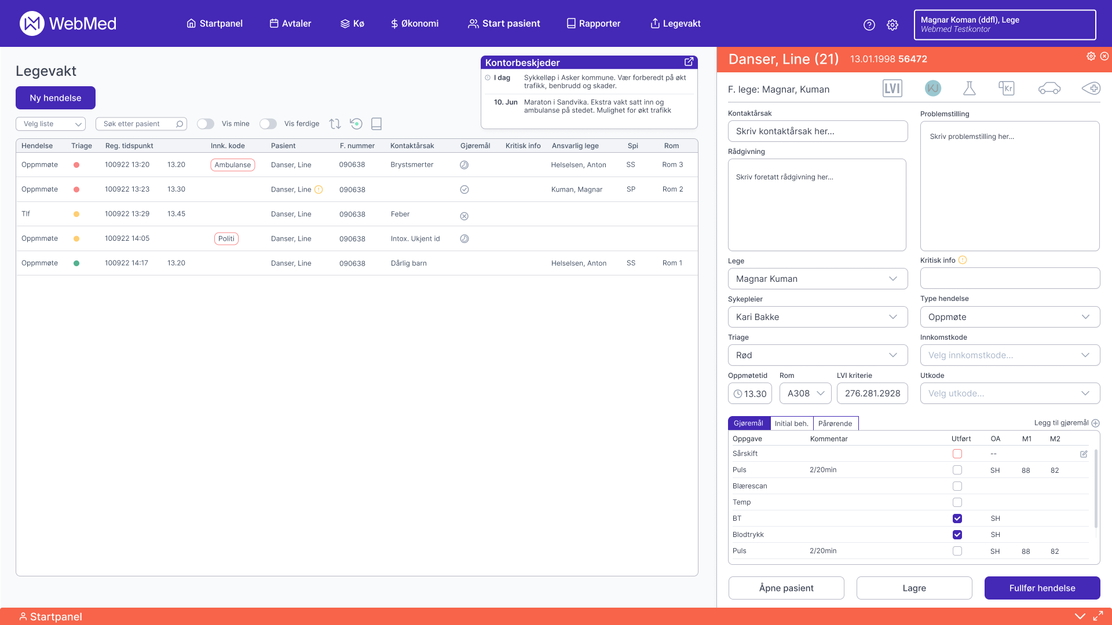Enable the Vis ferdige switch

(x=268, y=124)
